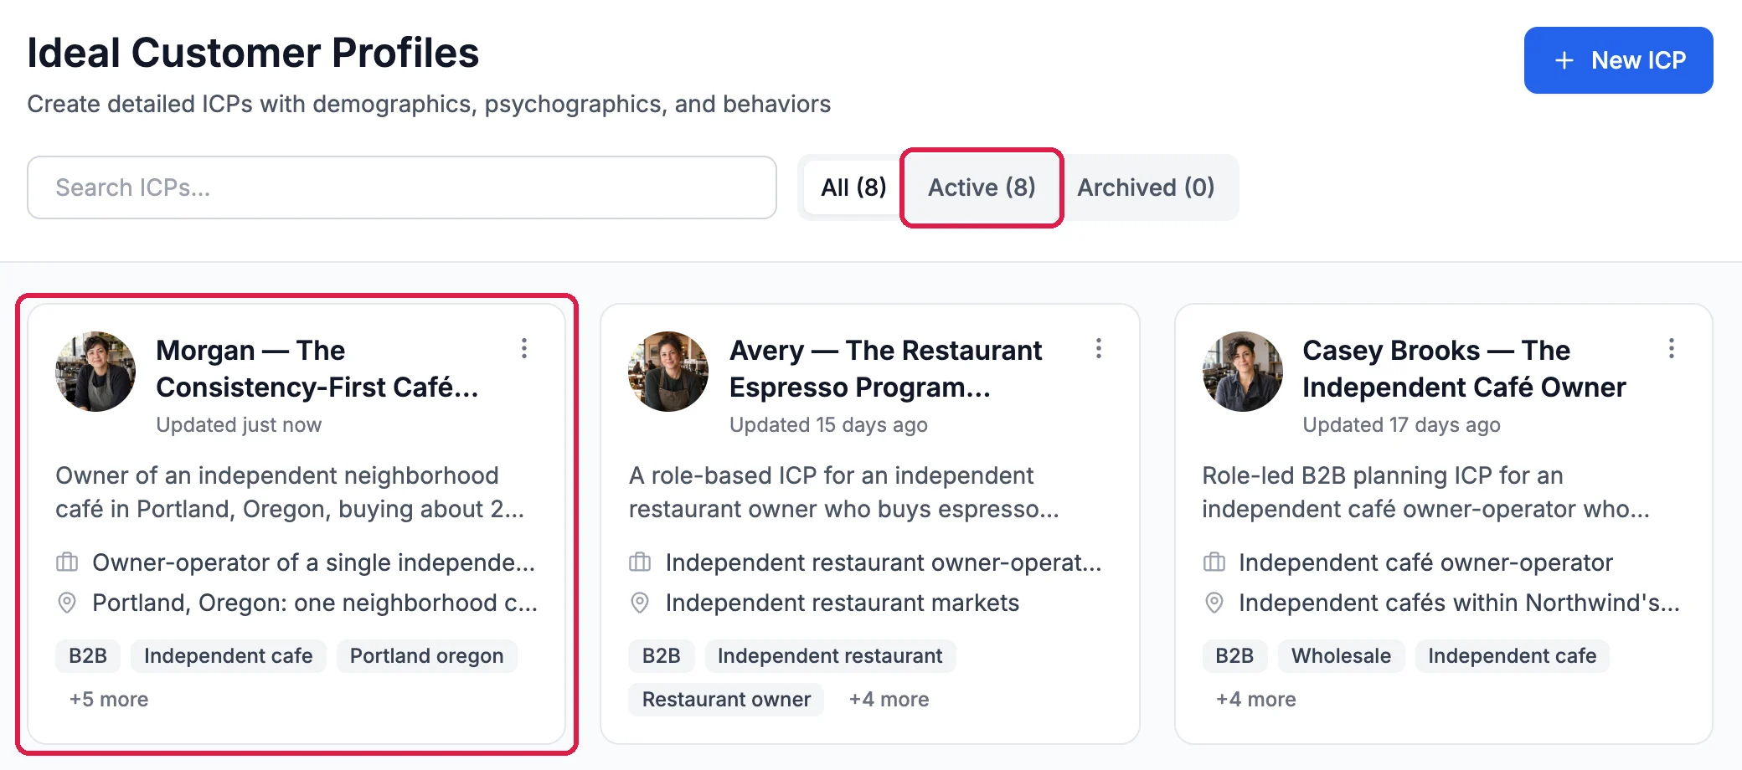
Task: Click 'Updated 17 days ago' text
Action: [1401, 425]
